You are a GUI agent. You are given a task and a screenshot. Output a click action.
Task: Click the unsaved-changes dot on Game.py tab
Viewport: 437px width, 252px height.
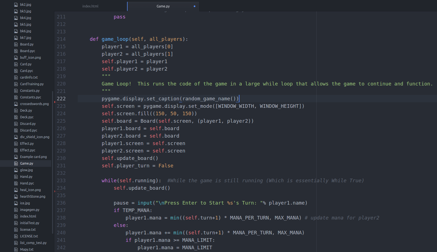click(x=195, y=6)
